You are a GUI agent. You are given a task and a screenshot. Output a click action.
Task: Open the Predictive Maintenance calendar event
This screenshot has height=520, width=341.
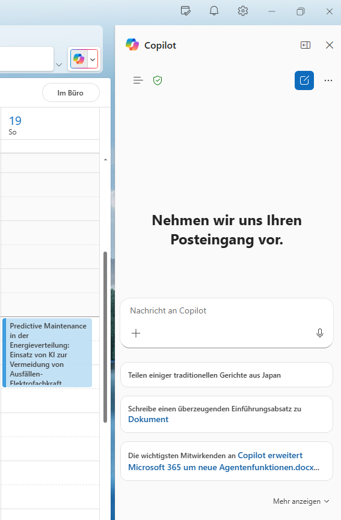[x=47, y=352]
